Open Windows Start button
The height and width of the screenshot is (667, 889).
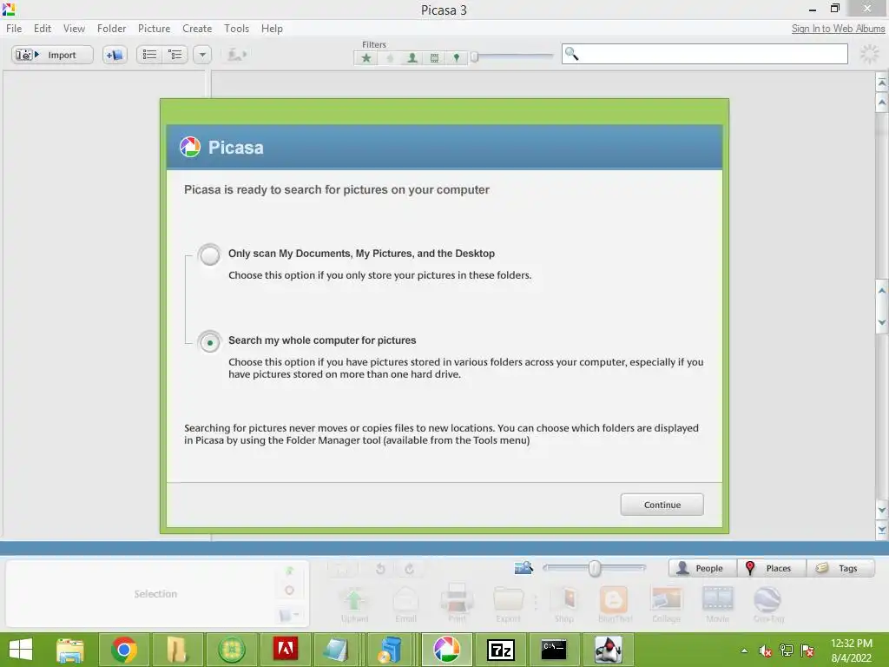point(21,650)
